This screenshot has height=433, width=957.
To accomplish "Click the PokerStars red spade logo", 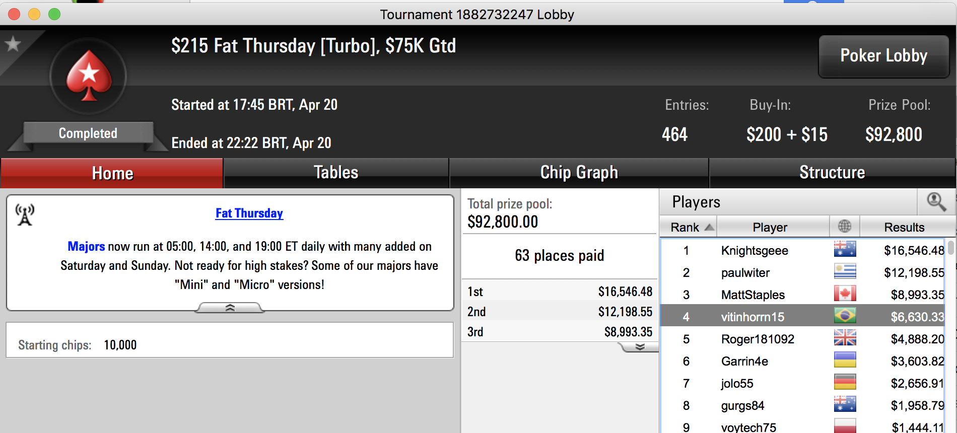I will click(89, 76).
